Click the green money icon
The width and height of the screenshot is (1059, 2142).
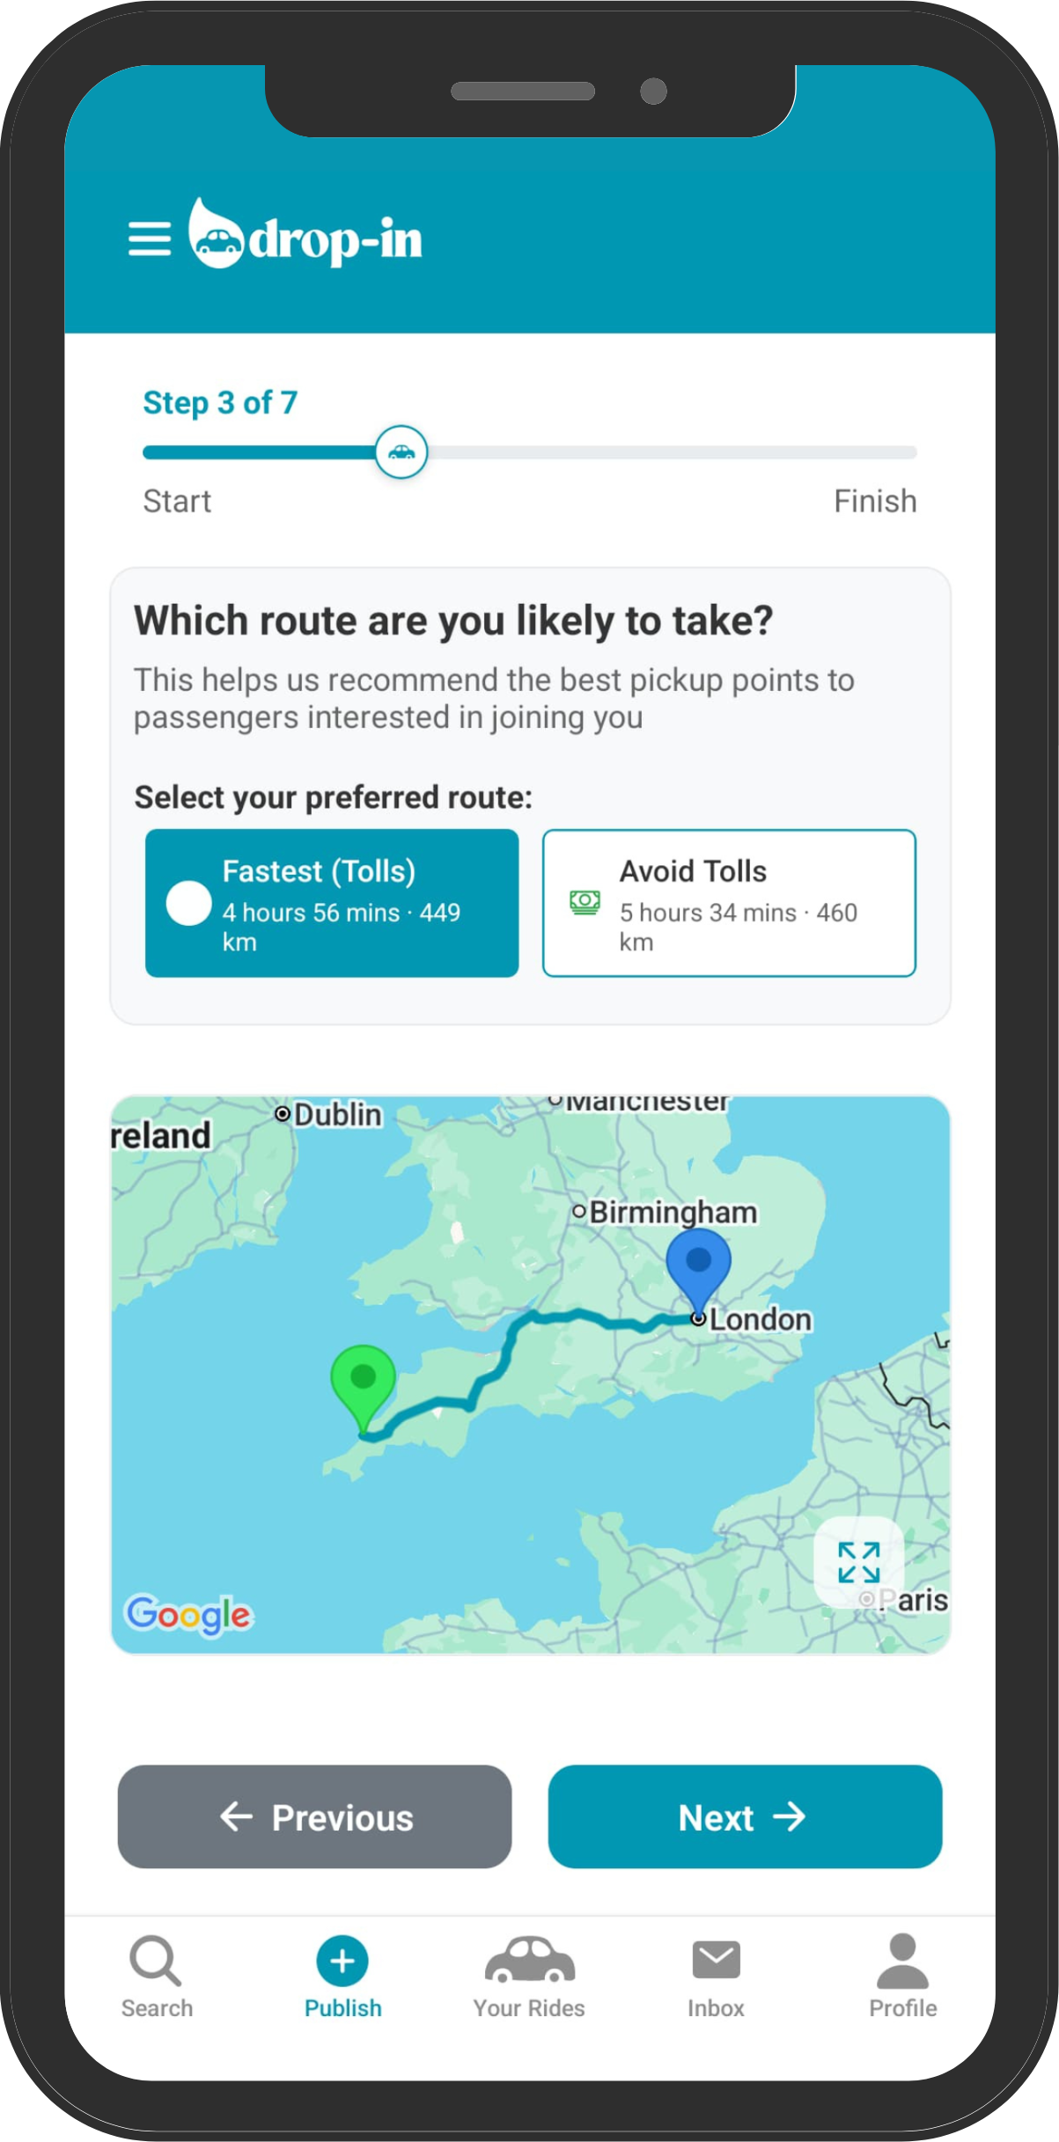pos(585,903)
